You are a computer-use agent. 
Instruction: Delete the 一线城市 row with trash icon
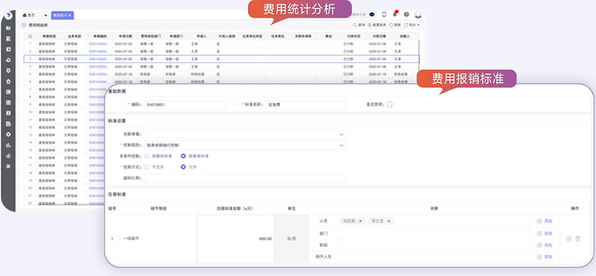pyautogui.click(x=577, y=238)
